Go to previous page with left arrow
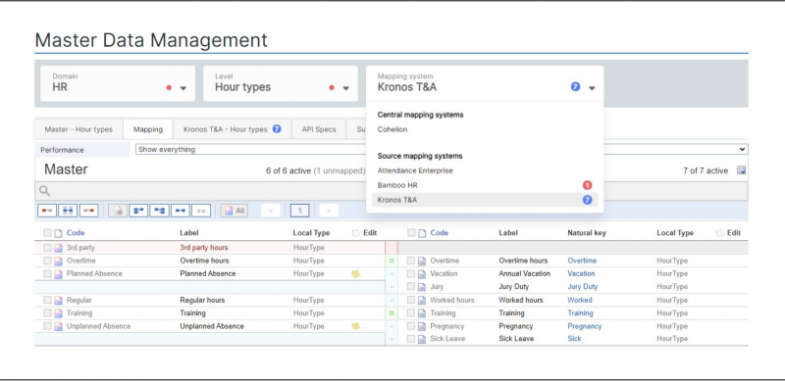This screenshot has height=381, width=785. pyautogui.click(x=271, y=211)
